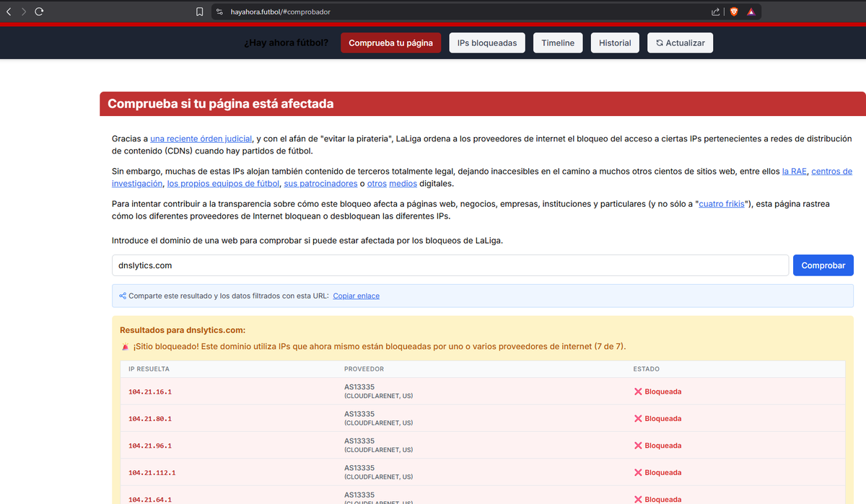Open 'los propios equipos de fútbol' link
Image resolution: width=866 pixels, height=504 pixels.
223,184
